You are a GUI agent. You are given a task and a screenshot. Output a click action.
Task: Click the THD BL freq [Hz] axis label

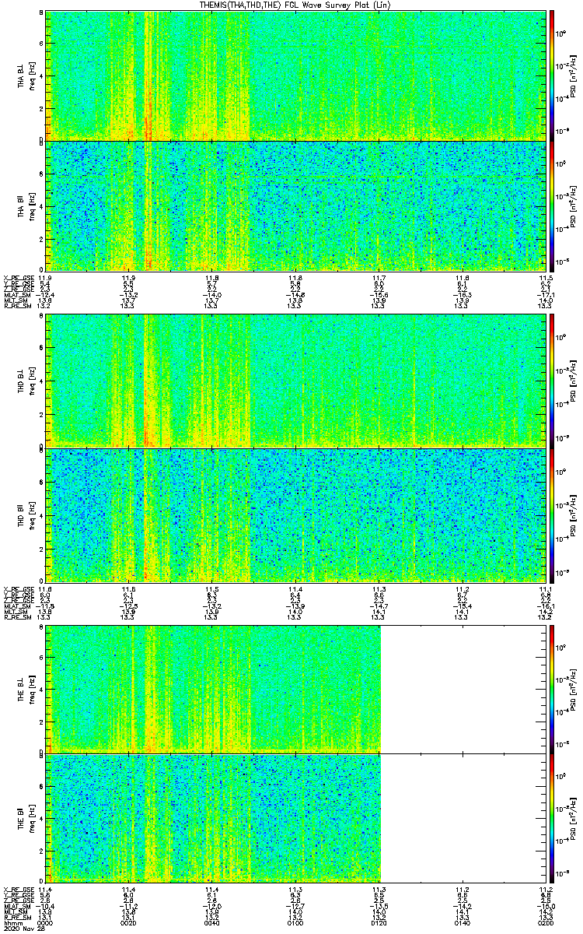coord(33,381)
